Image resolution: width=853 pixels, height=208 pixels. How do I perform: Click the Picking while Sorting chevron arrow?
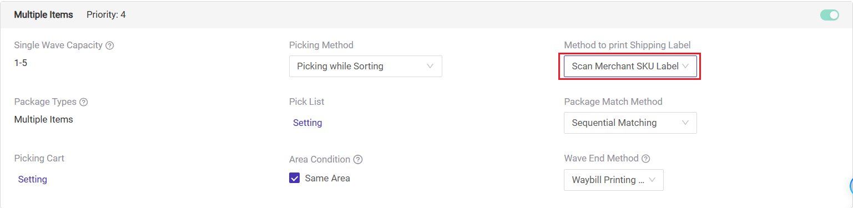[430, 66]
